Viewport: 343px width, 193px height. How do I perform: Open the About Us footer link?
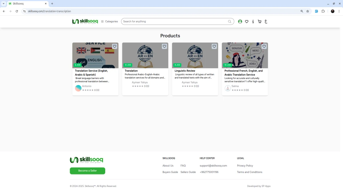pos(168,166)
